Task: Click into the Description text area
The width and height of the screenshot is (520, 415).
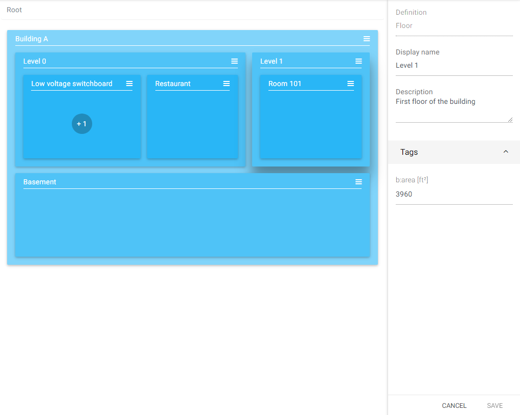Action: pos(453,109)
